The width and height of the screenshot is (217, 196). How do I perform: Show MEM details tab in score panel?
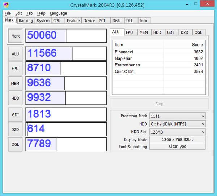(x=144, y=32)
